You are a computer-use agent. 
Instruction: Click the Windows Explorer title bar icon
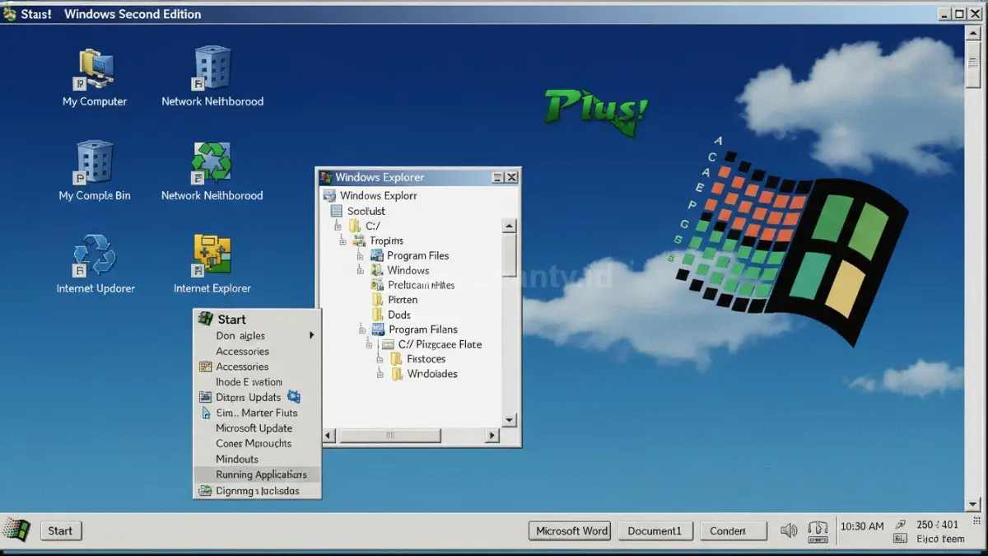point(326,177)
